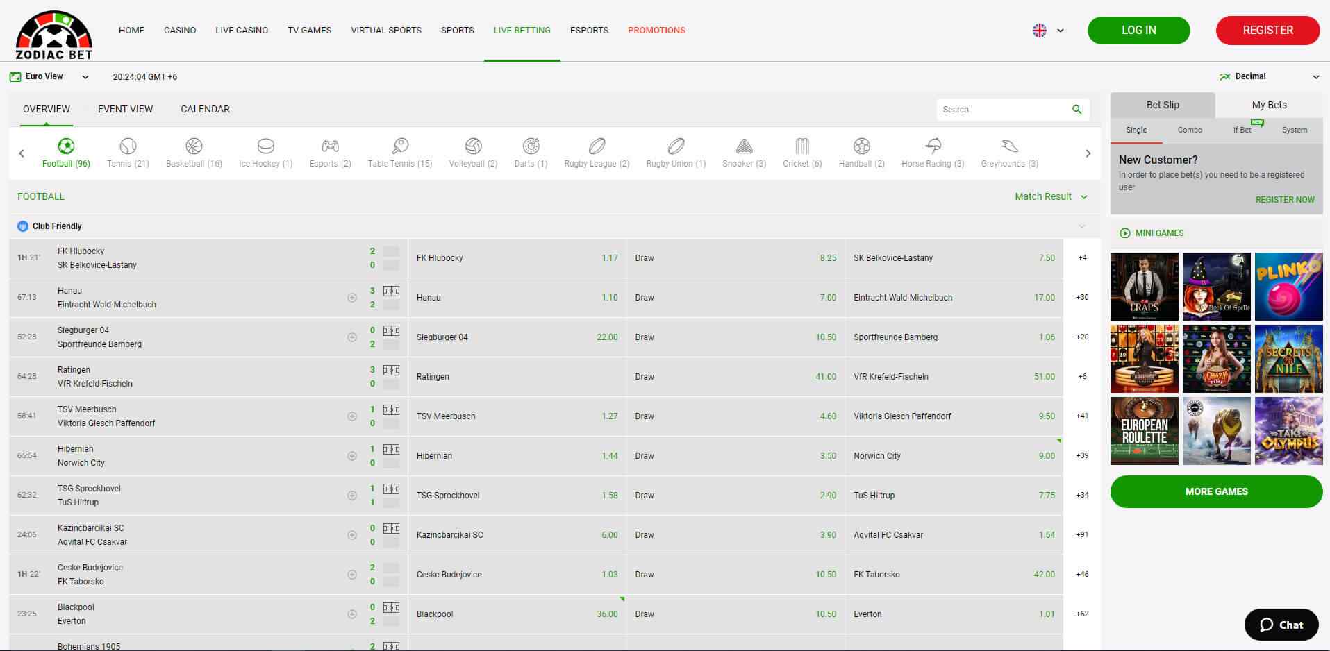Select the Combo bet type tab
1330x651 pixels.
[1190, 130]
